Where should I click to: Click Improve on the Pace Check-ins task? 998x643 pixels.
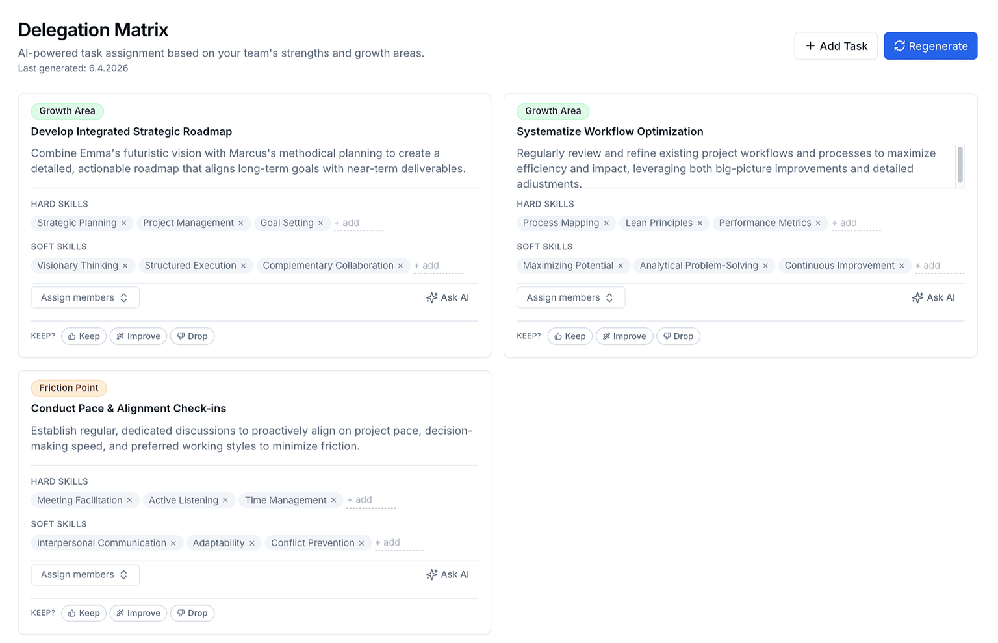138,613
